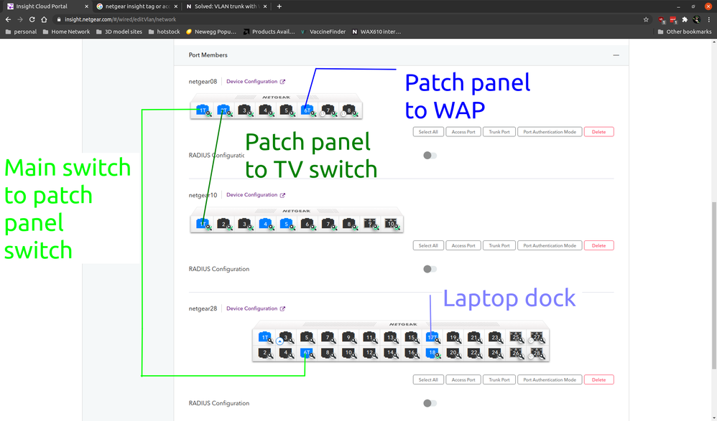Collapse the Port Members section
717x421 pixels.
click(616, 55)
